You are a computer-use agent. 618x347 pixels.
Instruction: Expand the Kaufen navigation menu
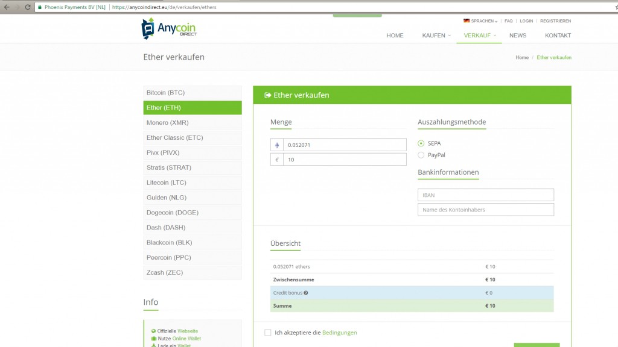click(x=436, y=36)
